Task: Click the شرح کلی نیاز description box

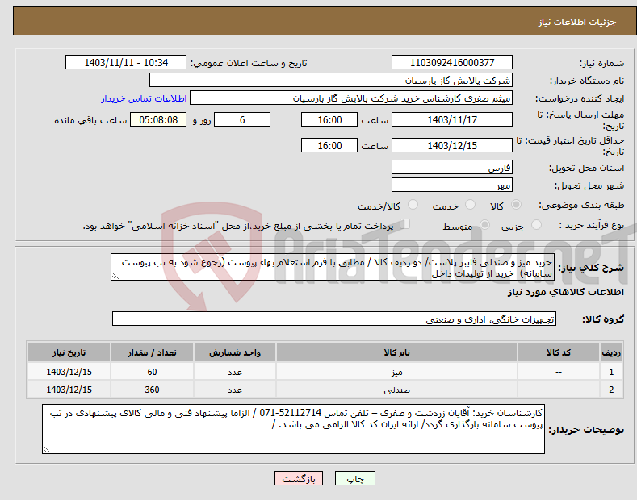Action: [333, 267]
